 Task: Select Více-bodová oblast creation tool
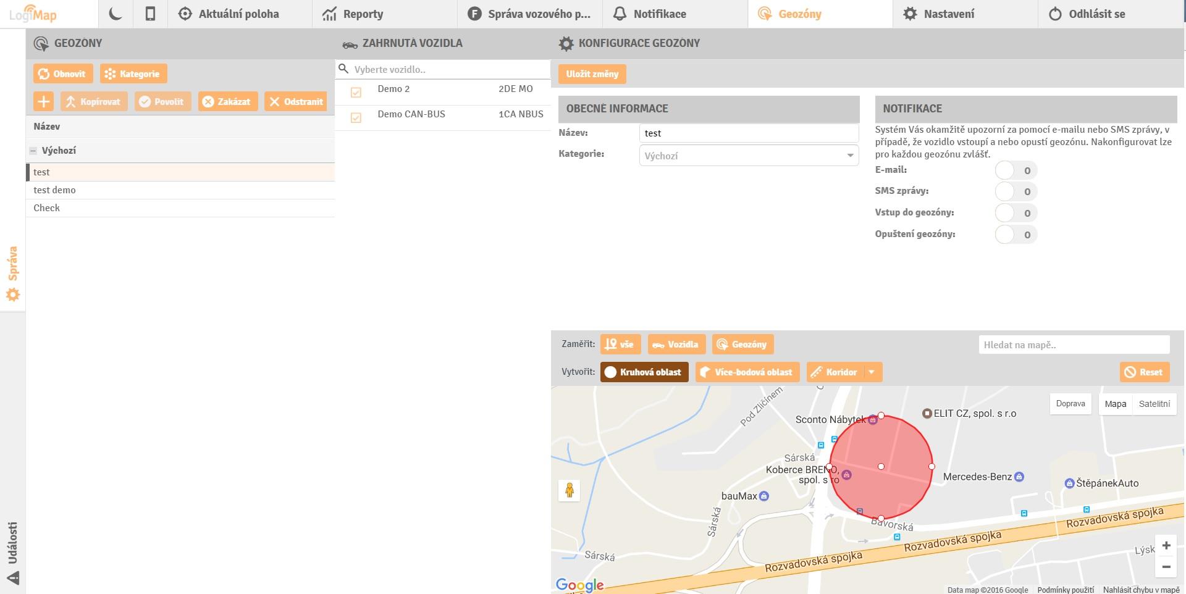pos(747,372)
